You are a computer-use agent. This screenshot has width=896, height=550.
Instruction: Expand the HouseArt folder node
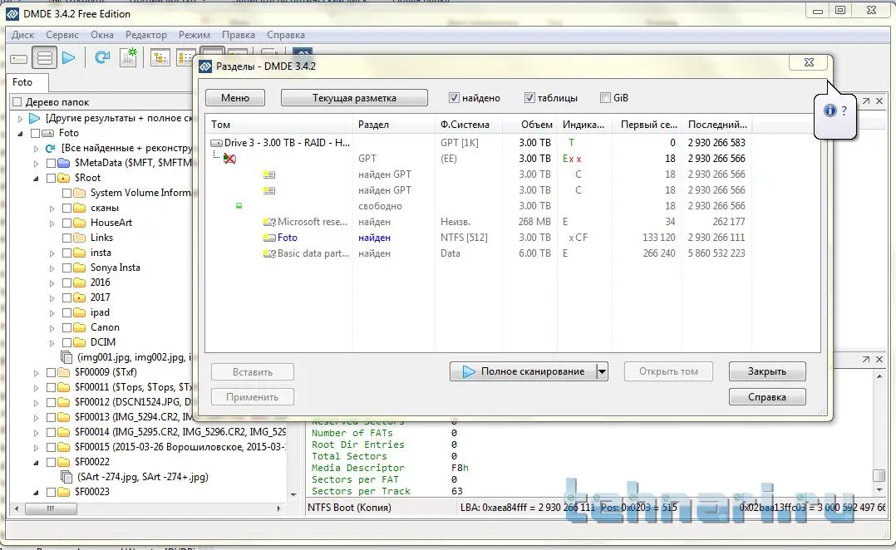[x=52, y=223]
